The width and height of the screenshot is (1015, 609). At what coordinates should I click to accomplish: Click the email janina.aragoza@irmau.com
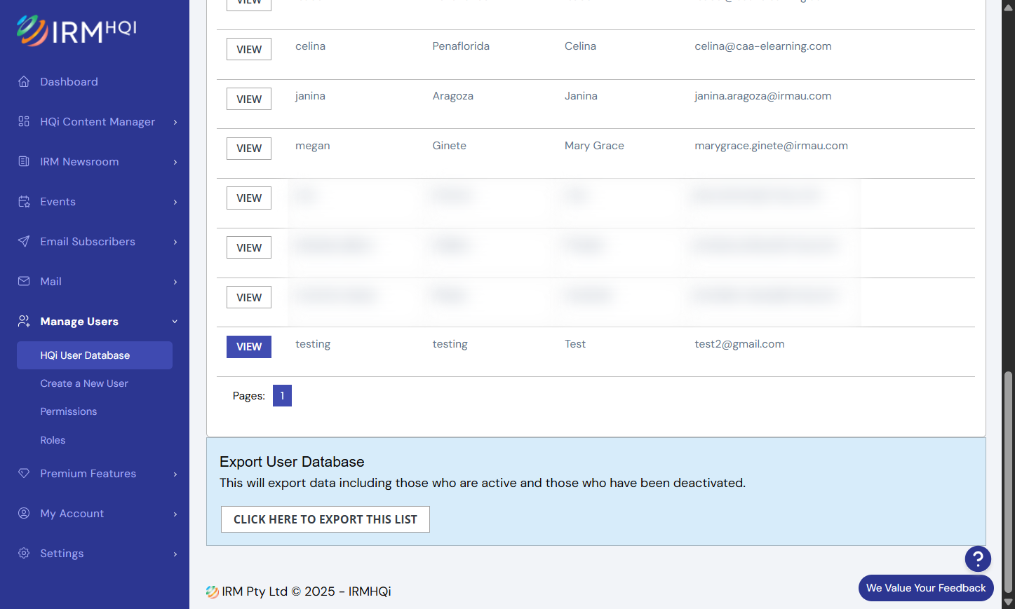click(763, 96)
